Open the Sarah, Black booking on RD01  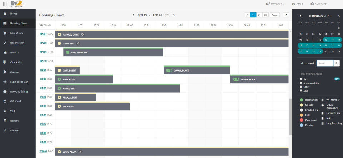(x=197, y=70)
